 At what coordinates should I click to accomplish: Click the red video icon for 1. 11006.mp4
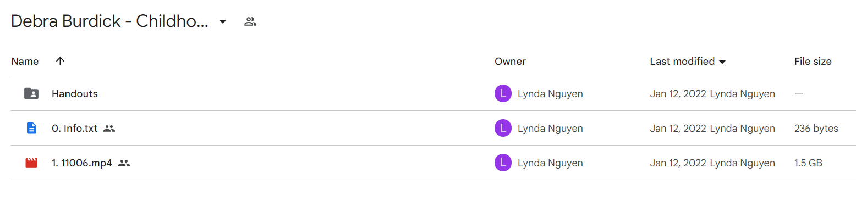tap(31, 163)
